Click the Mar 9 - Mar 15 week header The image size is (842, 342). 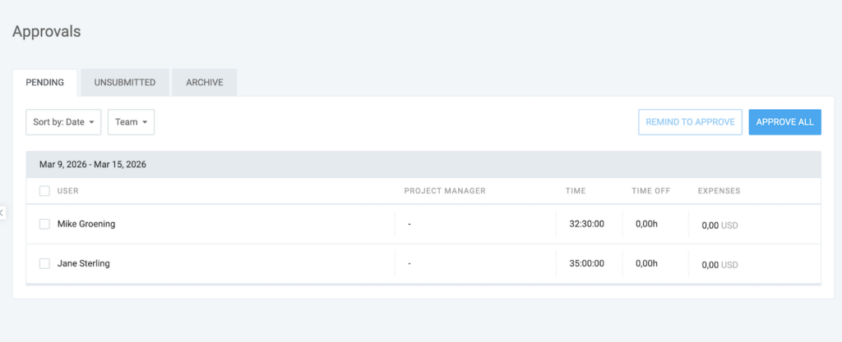coord(93,164)
